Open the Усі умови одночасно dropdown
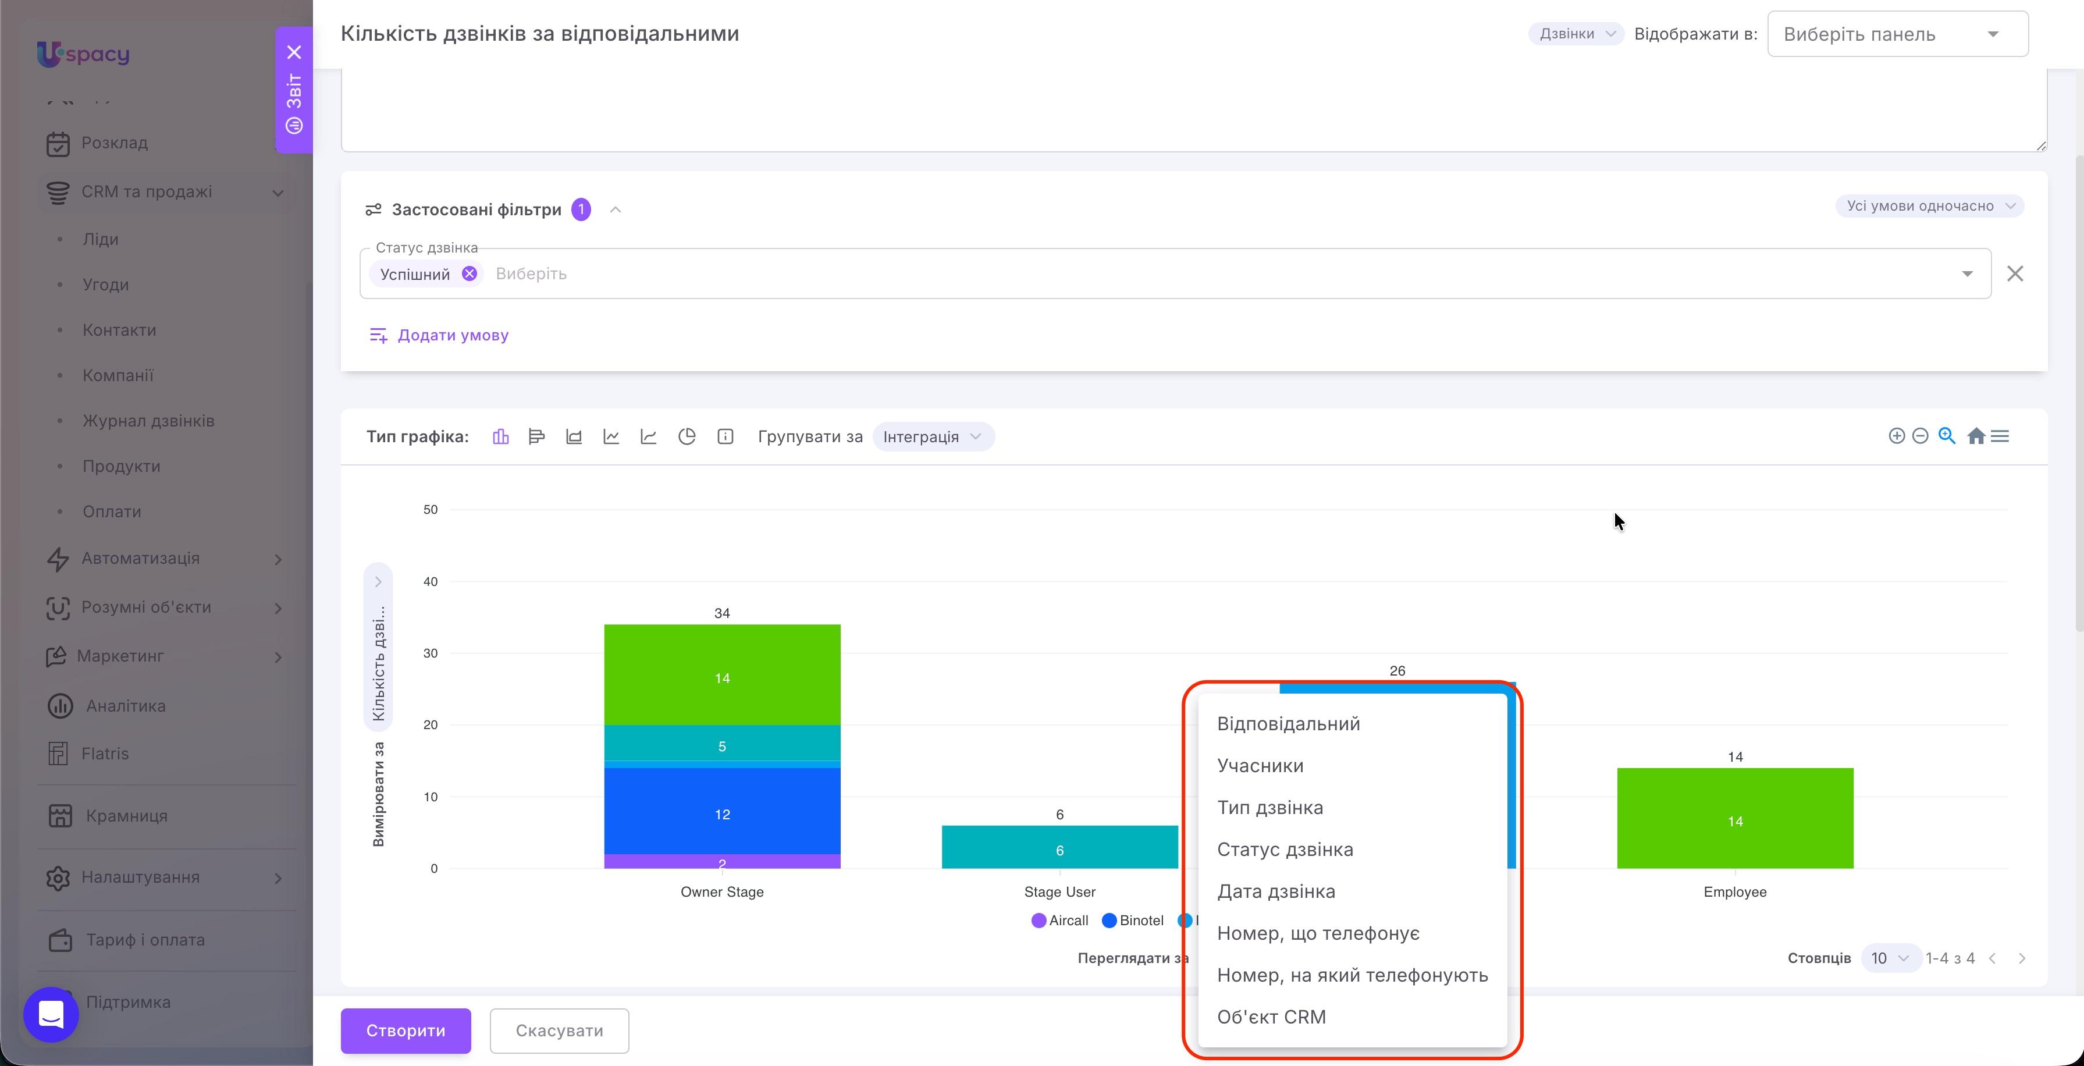The image size is (2084, 1066). 1929,205
